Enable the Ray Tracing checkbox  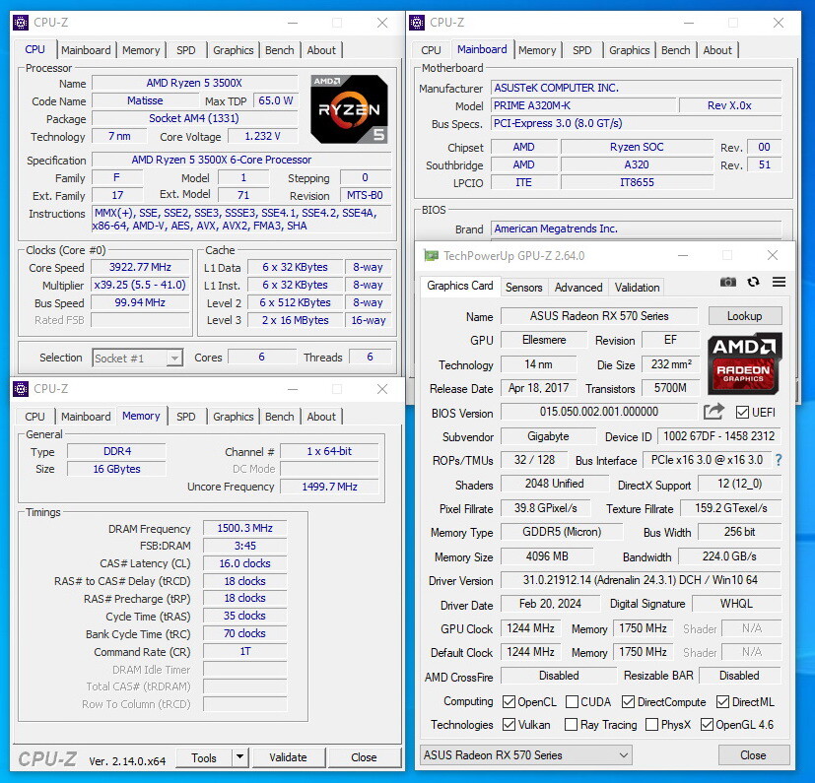pos(571,725)
